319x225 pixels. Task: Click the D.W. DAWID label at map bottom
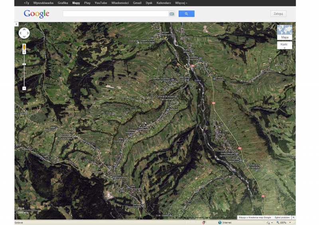click(162, 215)
